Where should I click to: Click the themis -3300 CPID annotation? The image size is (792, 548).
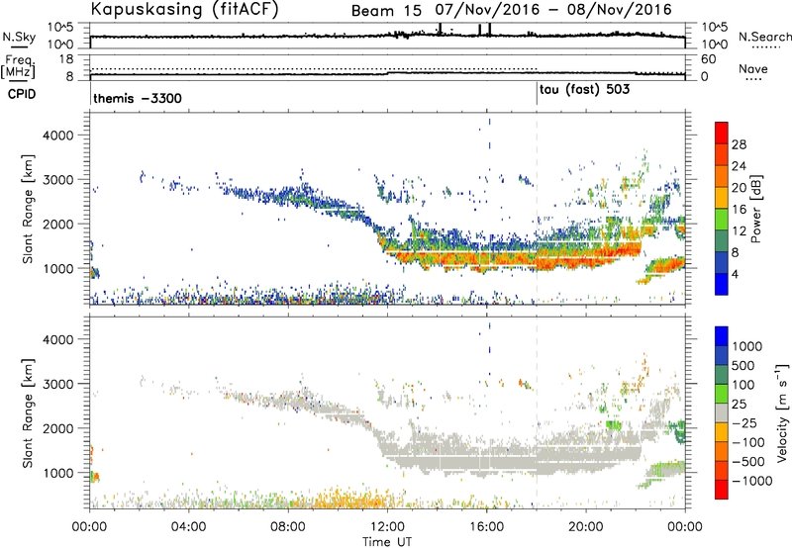[x=138, y=98]
